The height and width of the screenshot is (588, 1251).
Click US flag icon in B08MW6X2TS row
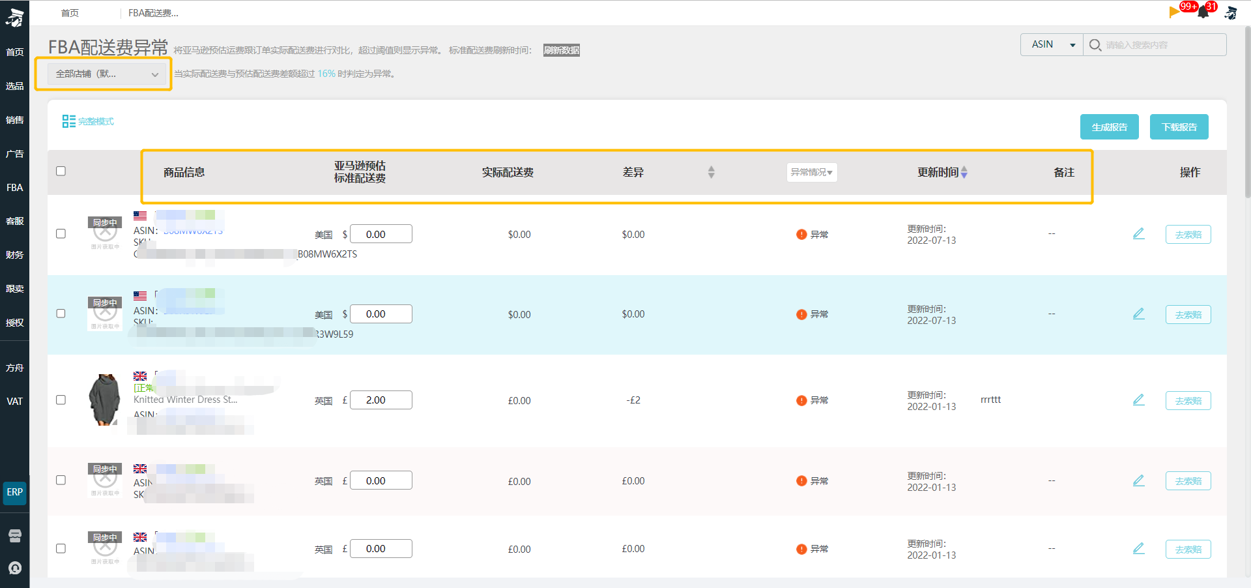point(140,216)
